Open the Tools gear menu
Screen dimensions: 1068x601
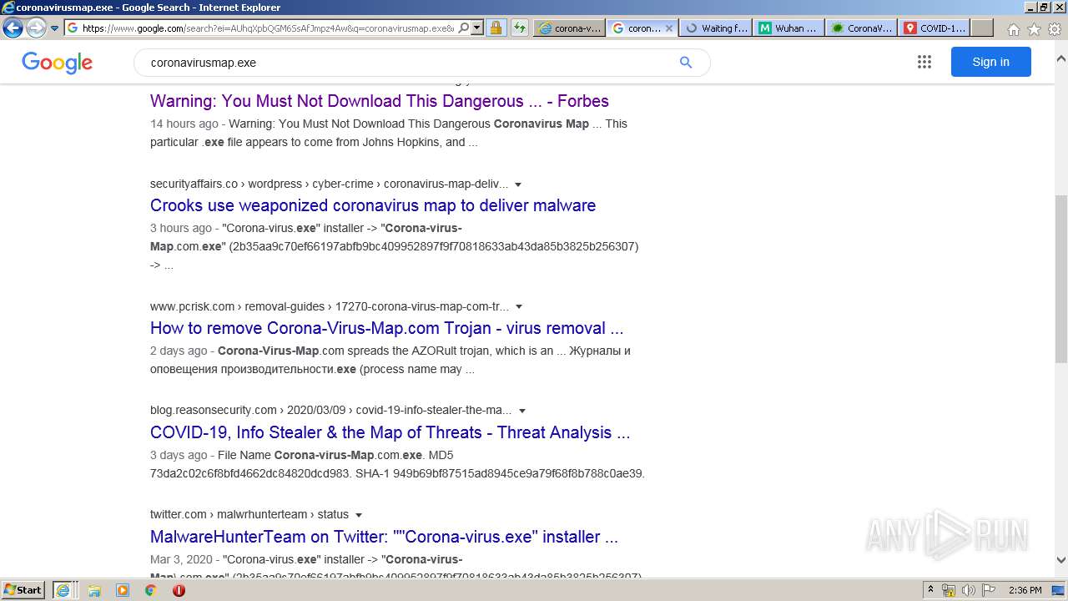(1055, 29)
